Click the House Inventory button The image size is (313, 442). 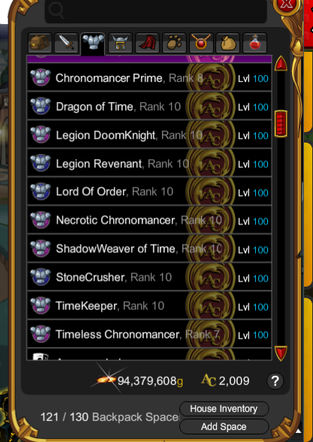[224, 409]
